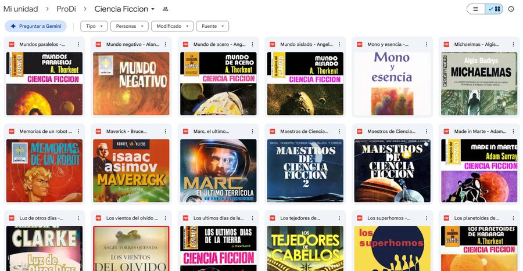Open more options for Mundos paralelos
Screen dimensions: 523x271
(x=78, y=44)
